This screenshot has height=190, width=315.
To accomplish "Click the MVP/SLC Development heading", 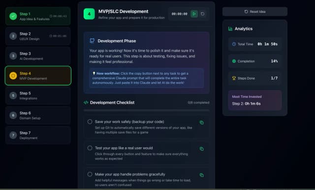I will (x=124, y=11).
